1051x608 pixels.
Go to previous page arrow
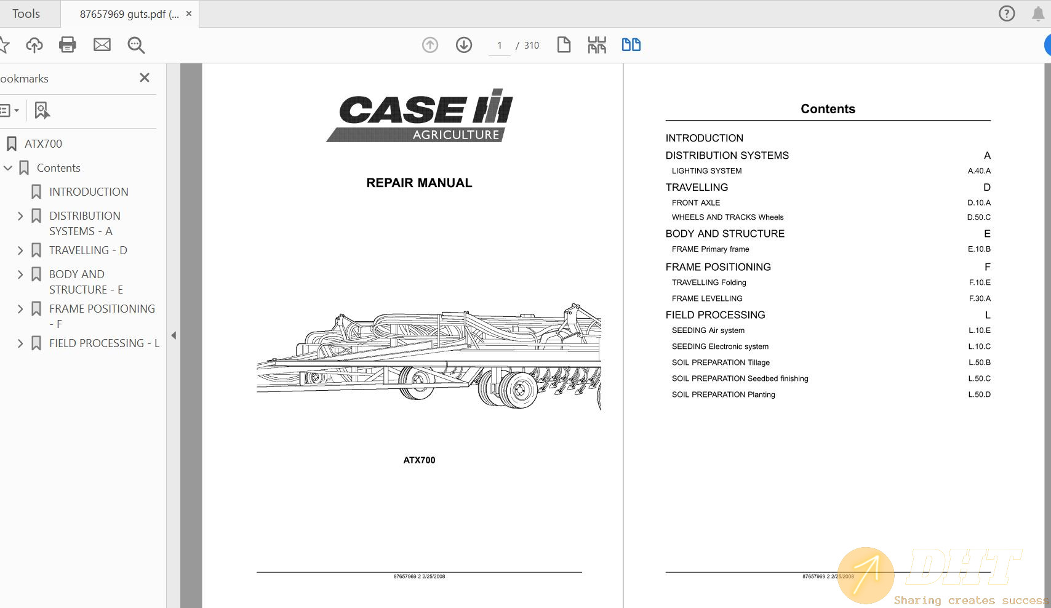(x=430, y=45)
